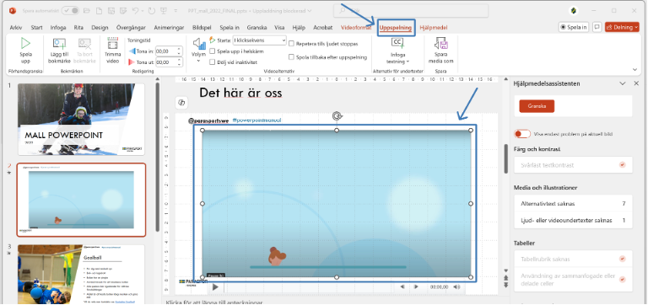Switch to the Videoformat tab
Image resolution: width=648 pixels, height=305 pixels.
tap(356, 28)
